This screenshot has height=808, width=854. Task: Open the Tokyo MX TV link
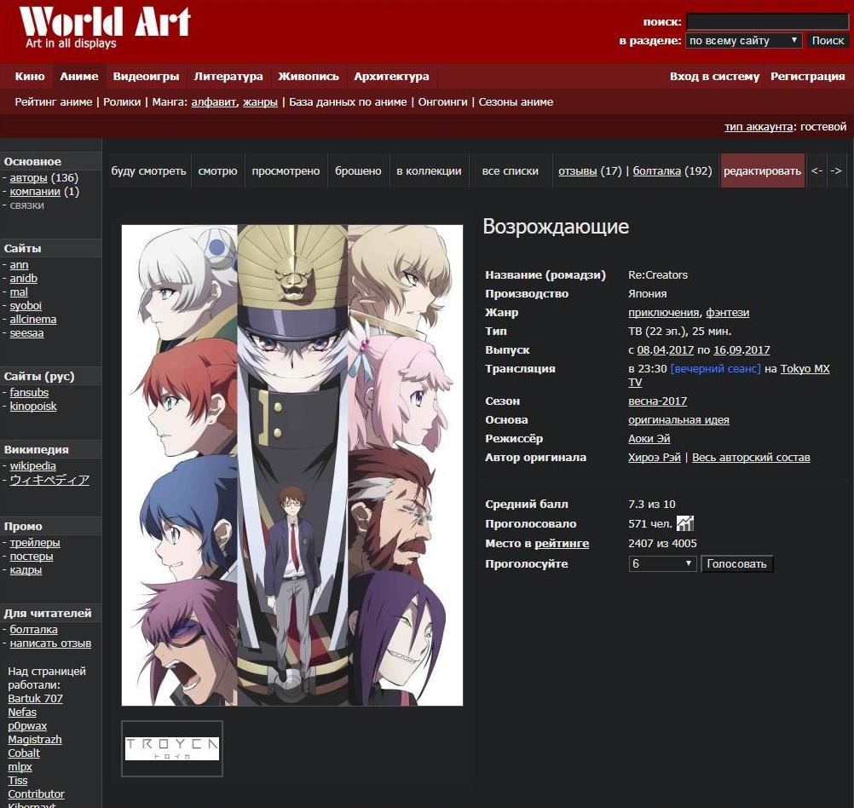805,369
